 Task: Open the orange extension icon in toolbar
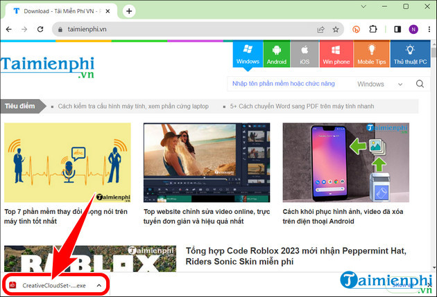(356, 29)
